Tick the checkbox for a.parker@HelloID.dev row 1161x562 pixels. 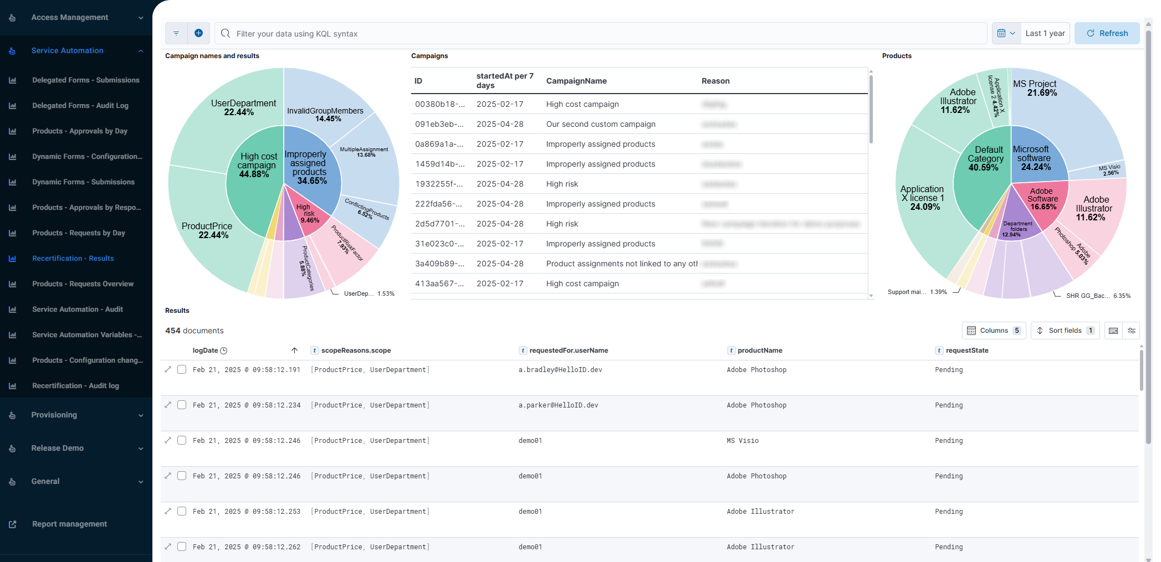pos(182,405)
